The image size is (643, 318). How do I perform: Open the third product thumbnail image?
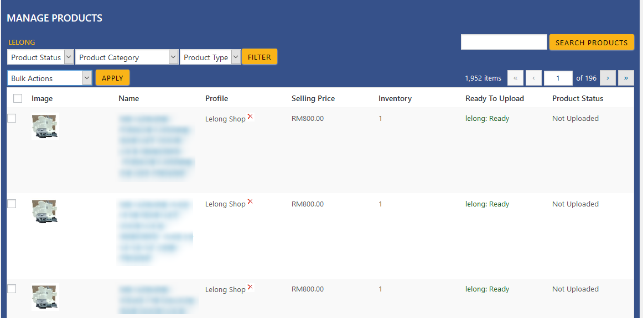45,296
